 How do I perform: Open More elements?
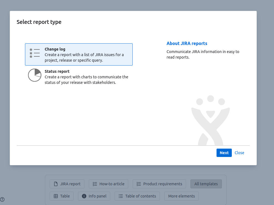(181, 196)
